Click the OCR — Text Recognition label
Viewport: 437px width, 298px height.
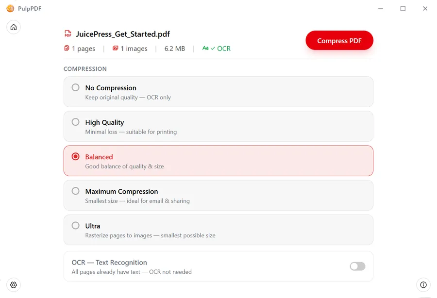click(109, 263)
